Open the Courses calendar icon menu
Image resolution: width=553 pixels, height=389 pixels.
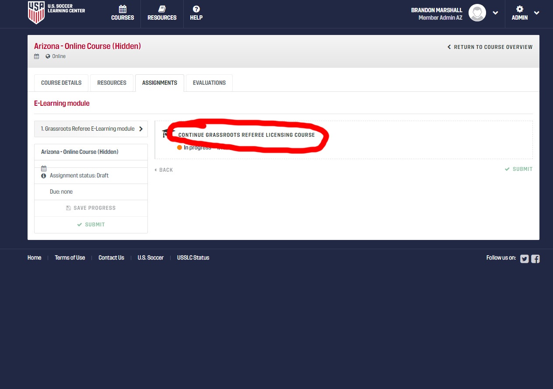click(122, 9)
